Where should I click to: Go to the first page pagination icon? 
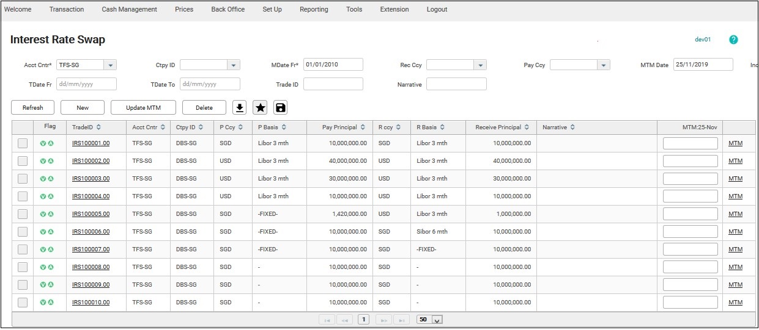click(x=327, y=320)
